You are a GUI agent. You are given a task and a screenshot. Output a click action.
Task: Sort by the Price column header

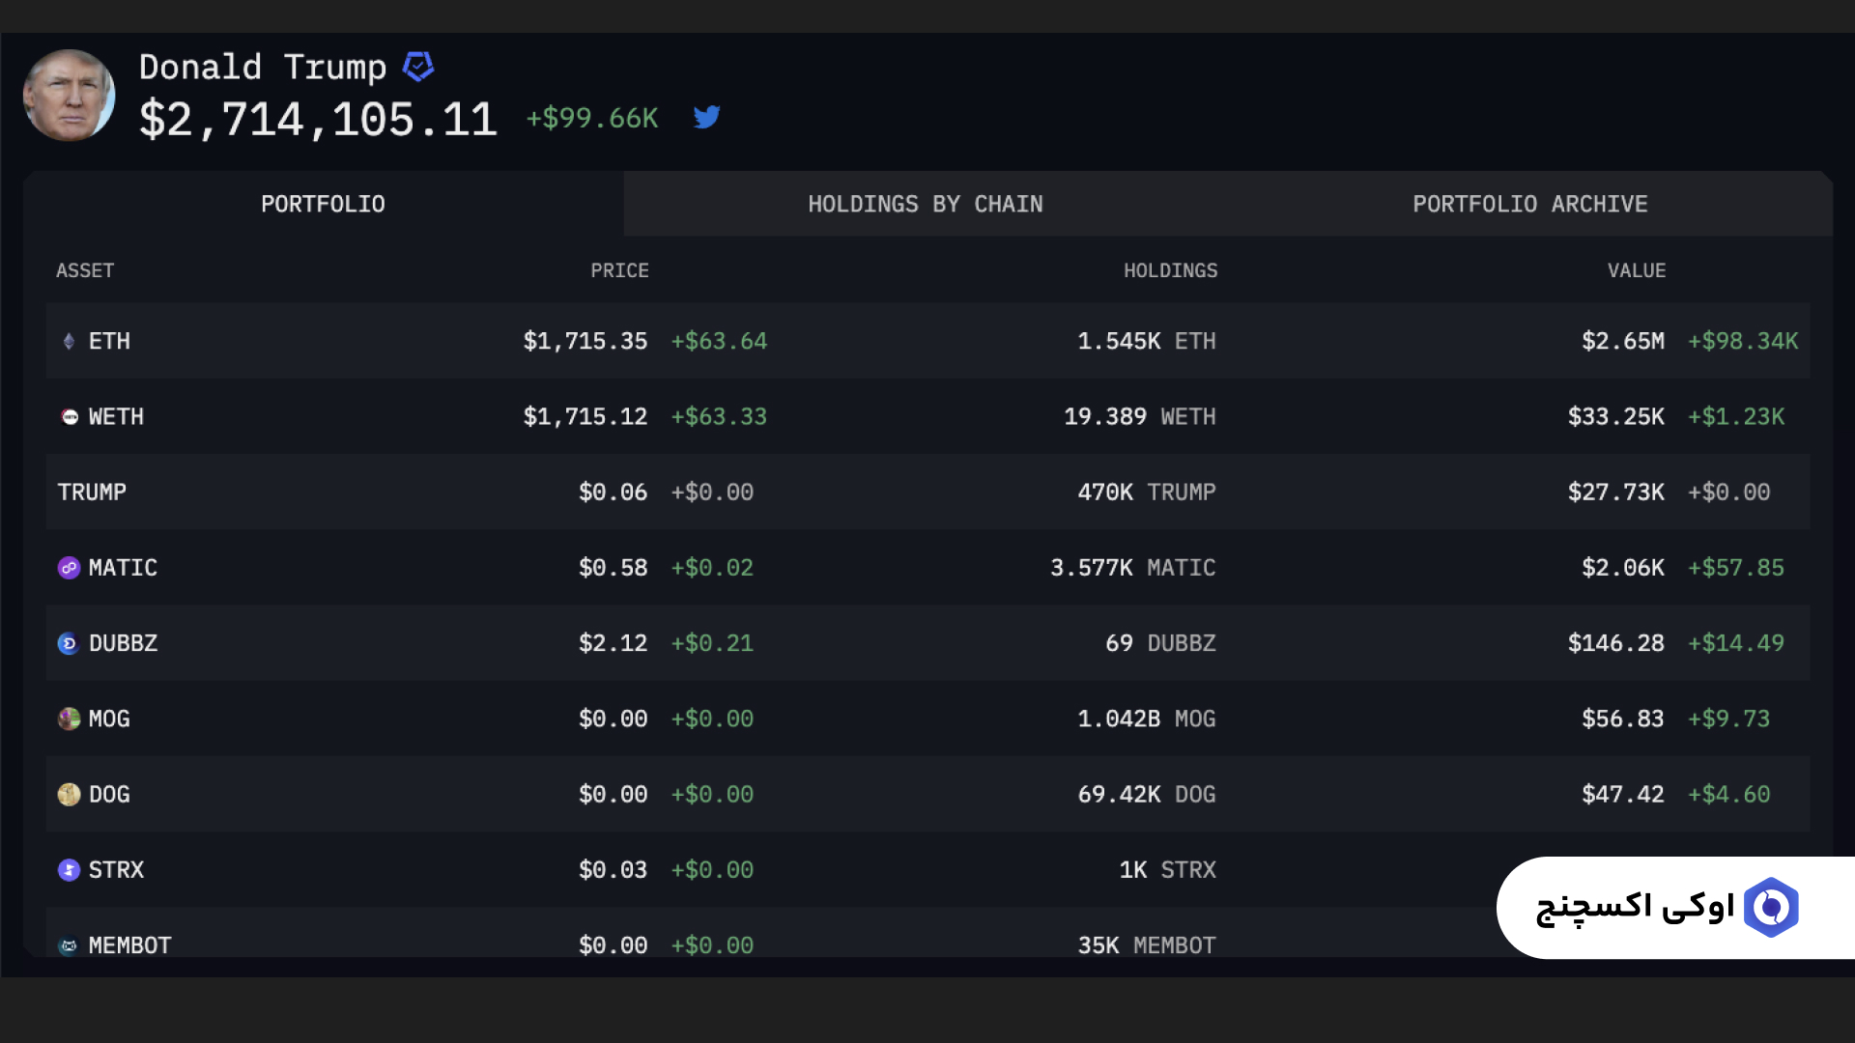[x=619, y=270]
